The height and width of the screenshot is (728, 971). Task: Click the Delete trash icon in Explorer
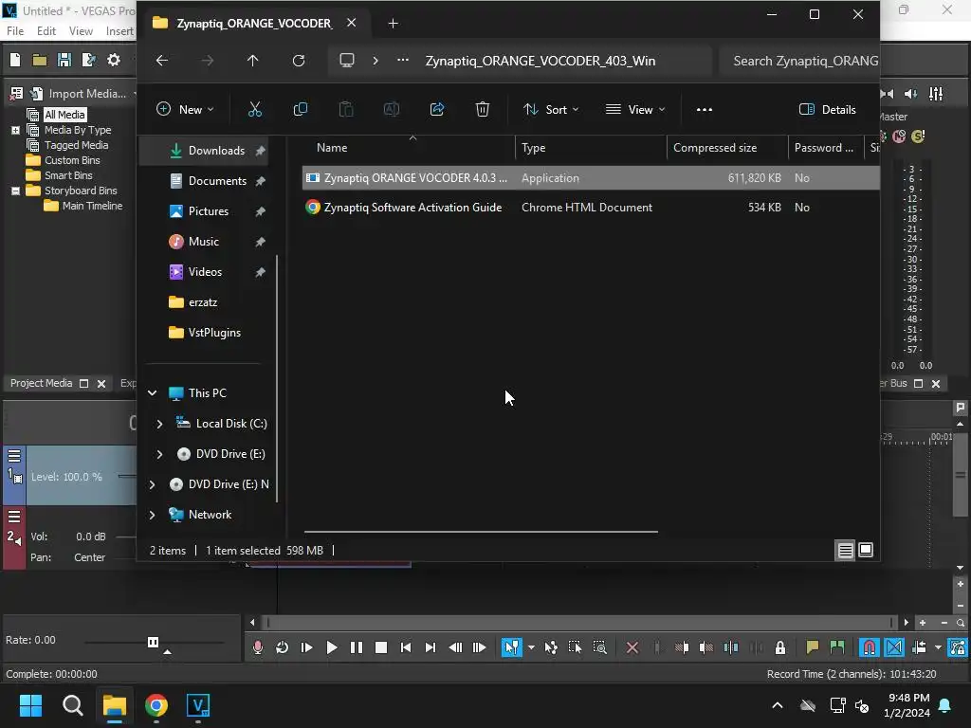pyautogui.click(x=483, y=110)
